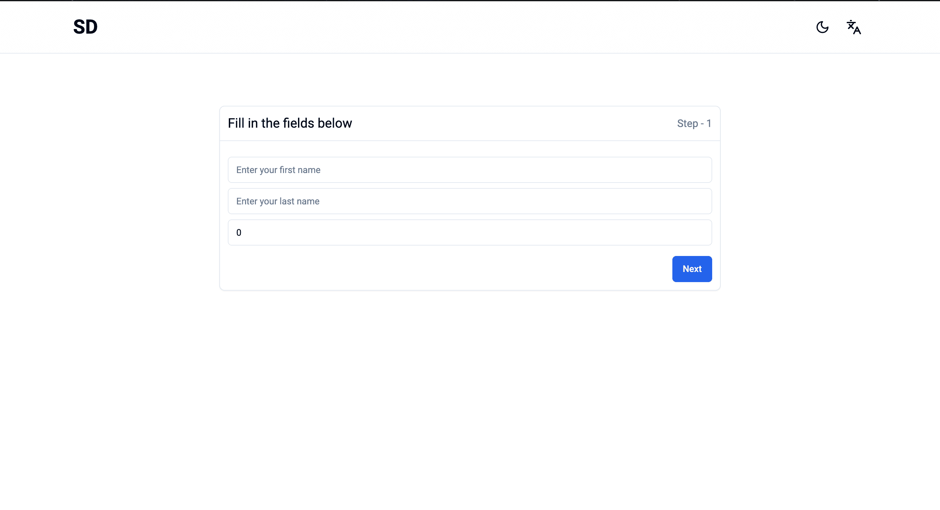Click the numeric input showing 0

[469, 232]
